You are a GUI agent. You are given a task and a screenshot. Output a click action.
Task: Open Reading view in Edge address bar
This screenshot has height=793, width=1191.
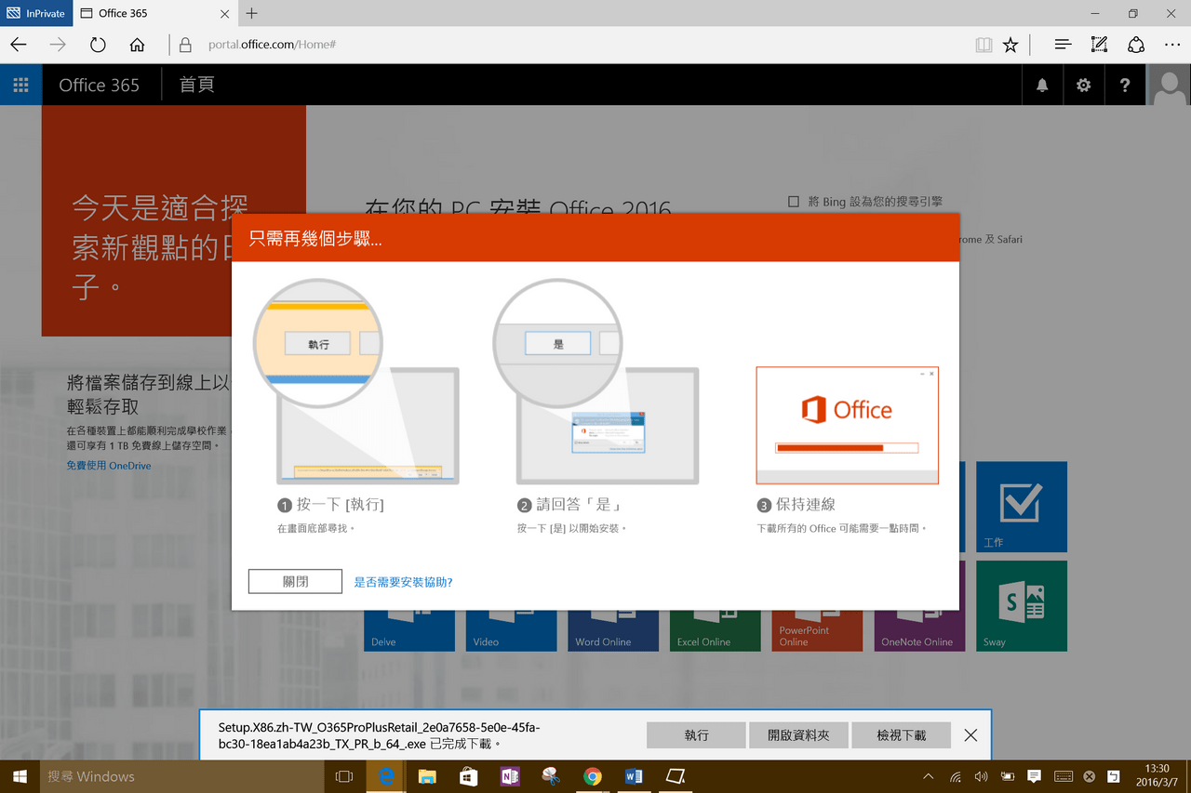(984, 45)
